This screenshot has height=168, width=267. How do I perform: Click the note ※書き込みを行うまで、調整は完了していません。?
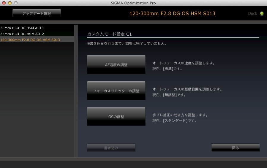point(127,43)
